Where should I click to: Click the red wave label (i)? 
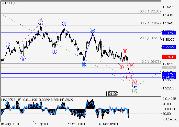coord(122,67)
